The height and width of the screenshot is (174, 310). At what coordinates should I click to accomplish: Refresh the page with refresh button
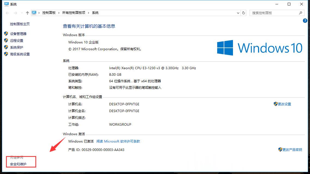pyautogui.click(x=244, y=13)
